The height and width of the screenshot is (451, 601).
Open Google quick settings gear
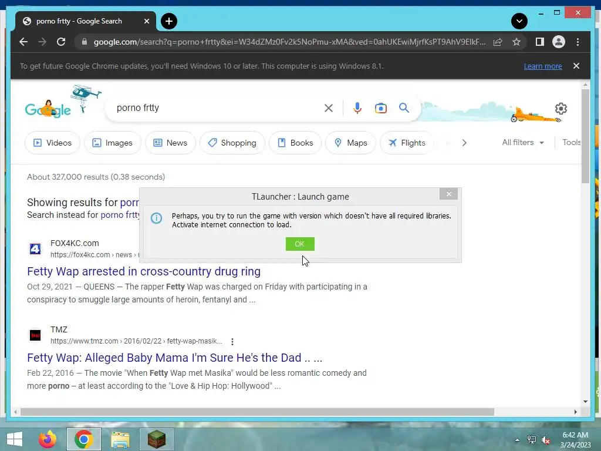561,109
